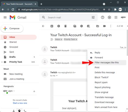Open the Google apps grid
Screen dimensions: 128x112
[116, 17]
